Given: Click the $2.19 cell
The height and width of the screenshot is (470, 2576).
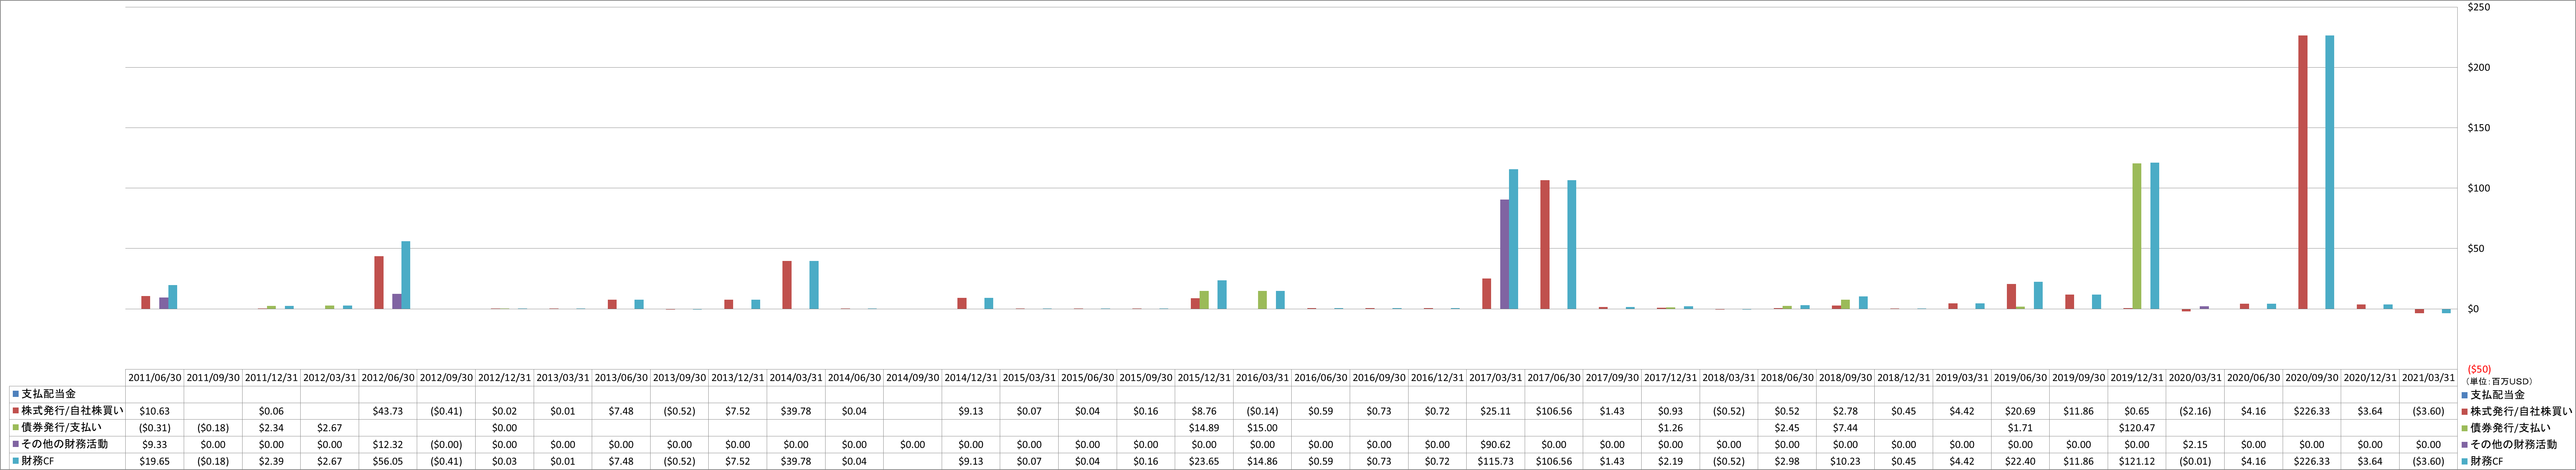Looking at the screenshot, I should tap(1670, 461).
